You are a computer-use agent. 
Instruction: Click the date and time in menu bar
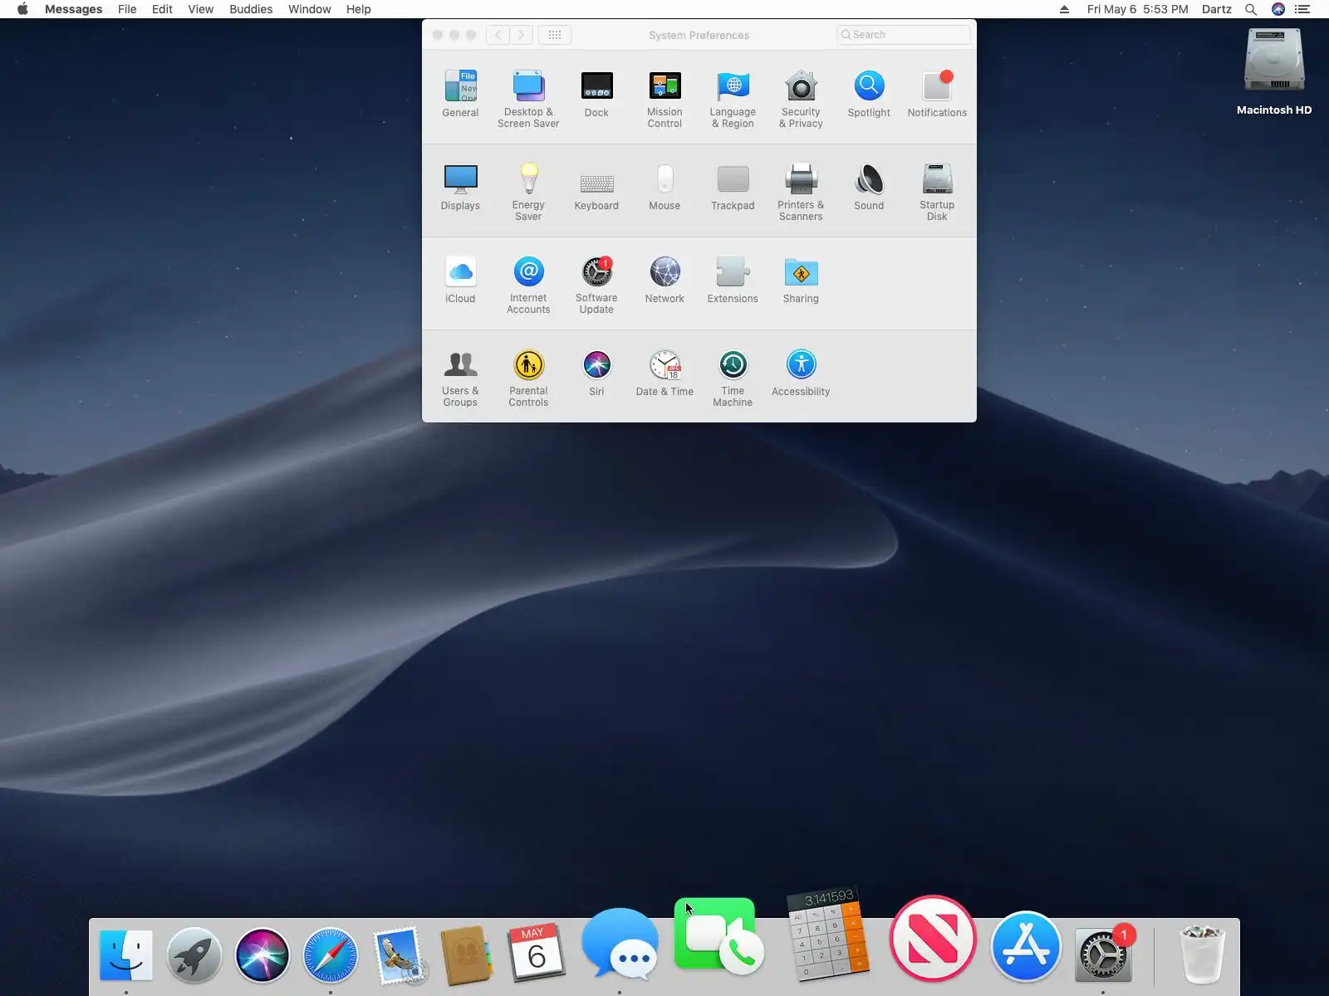[x=1137, y=9]
